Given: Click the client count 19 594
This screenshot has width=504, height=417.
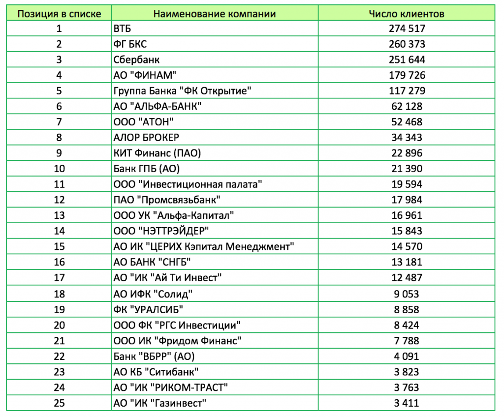Looking at the screenshot, I should point(407,184).
